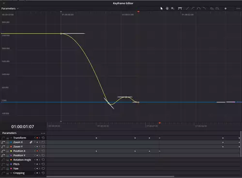Image resolution: width=242 pixels, height=178 pixels.
Task: Select curve keyframe at 01:00:00:00 on graph
Action: tap(61, 33)
